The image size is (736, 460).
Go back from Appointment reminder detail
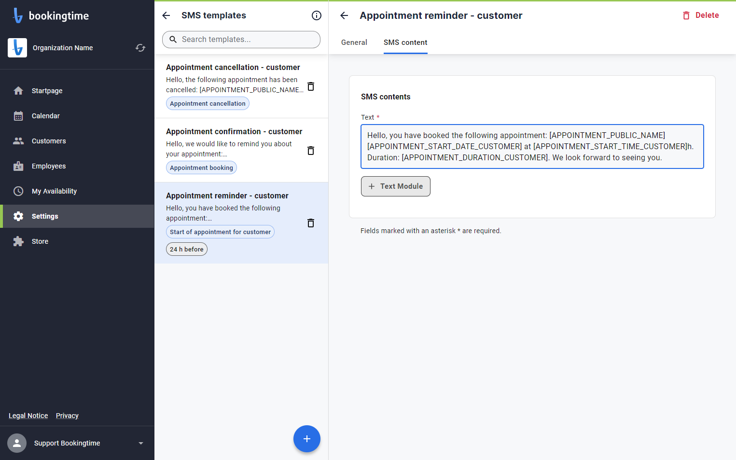[344, 15]
